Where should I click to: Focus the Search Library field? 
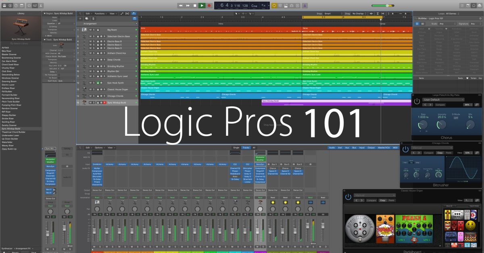pyautogui.click(x=21, y=43)
